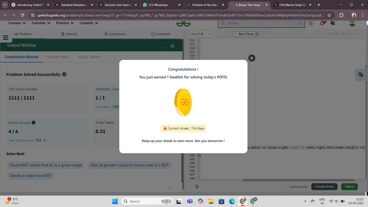This screenshot has width=368, height=207.
Task: Open the Java (1.8) language dropdown
Action: coord(201,34)
